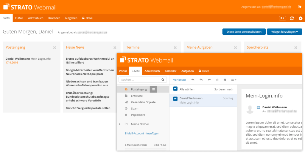Click Diese Seite personalisieren button
This screenshot has height=154, width=305.
click(x=244, y=32)
